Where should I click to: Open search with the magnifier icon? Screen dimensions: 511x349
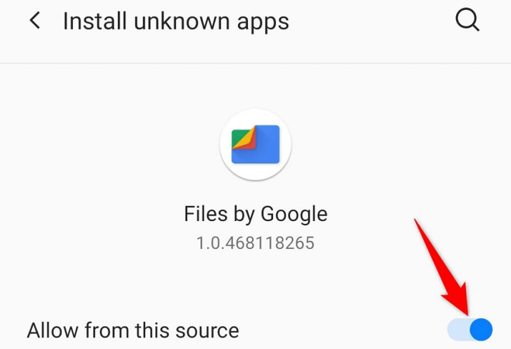pos(467,20)
